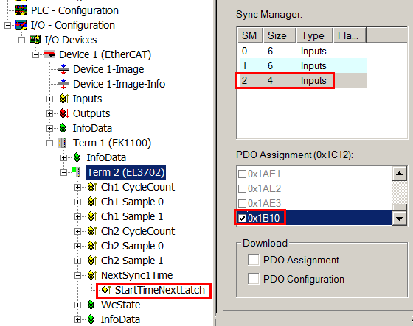Uncheck the 0x1B10 PDO checkbox
The width and height of the screenshot is (413, 326).
click(x=242, y=218)
